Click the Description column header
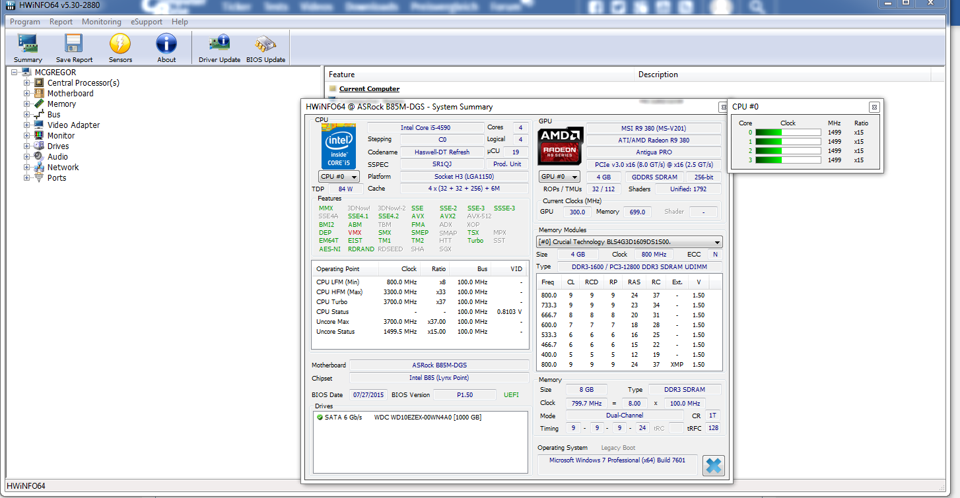The width and height of the screenshot is (960, 498). pyautogui.click(x=782, y=75)
